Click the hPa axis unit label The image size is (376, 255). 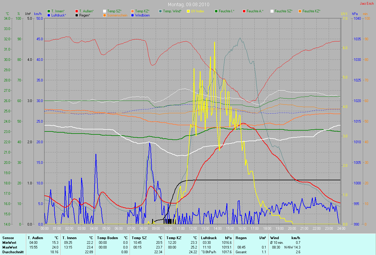(355, 14)
